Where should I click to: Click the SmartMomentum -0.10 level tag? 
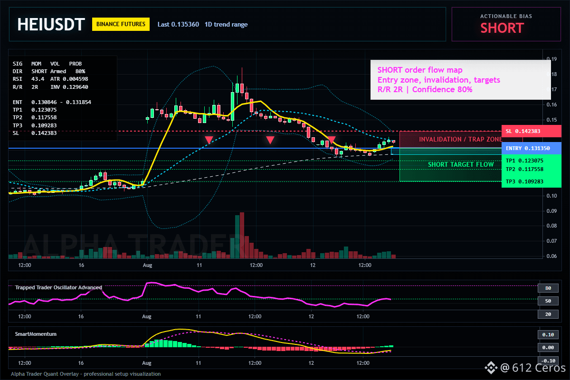coord(548,361)
